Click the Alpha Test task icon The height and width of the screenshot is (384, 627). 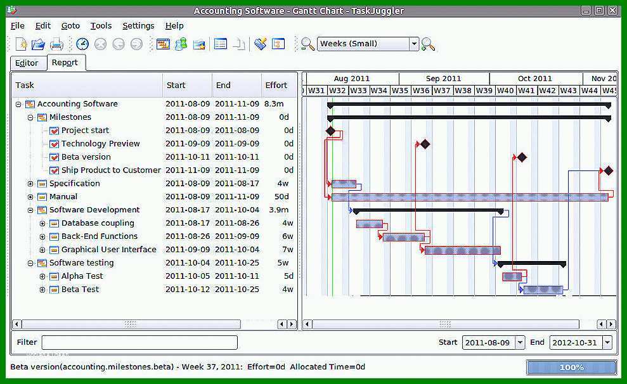point(54,276)
